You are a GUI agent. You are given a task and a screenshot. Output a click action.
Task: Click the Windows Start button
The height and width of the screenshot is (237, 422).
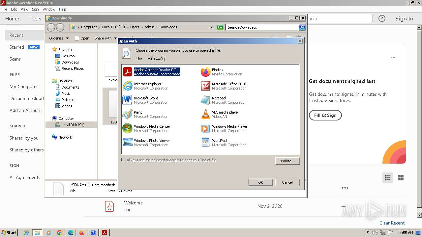pyautogui.click(x=9, y=233)
